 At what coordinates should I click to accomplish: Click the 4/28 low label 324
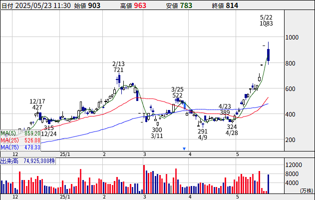pyautogui.click(x=232, y=127)
